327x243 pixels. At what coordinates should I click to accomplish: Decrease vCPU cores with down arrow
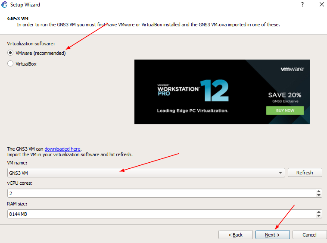pyautogui.click(x=319, y=195)
